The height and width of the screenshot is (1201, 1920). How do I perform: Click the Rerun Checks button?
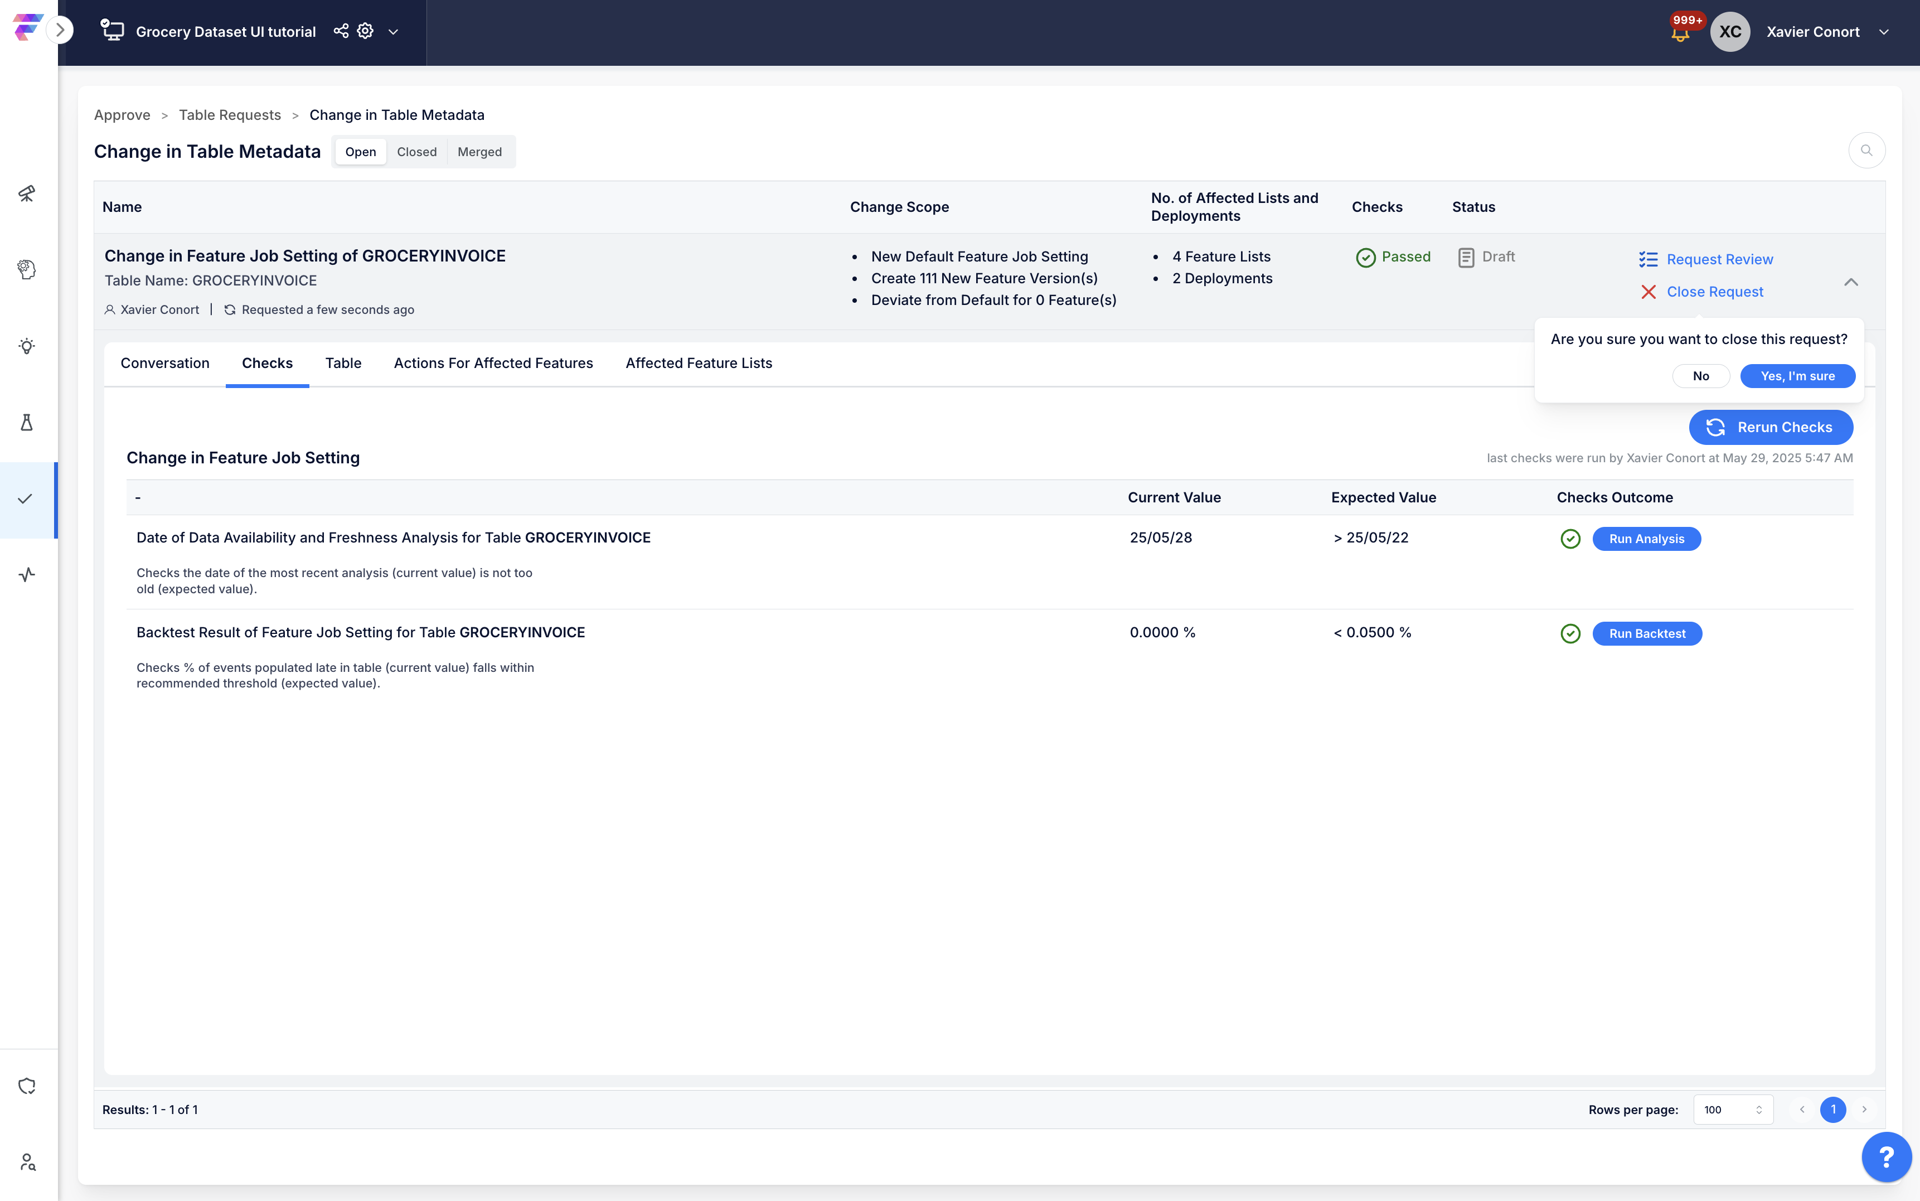point(1771,427)
